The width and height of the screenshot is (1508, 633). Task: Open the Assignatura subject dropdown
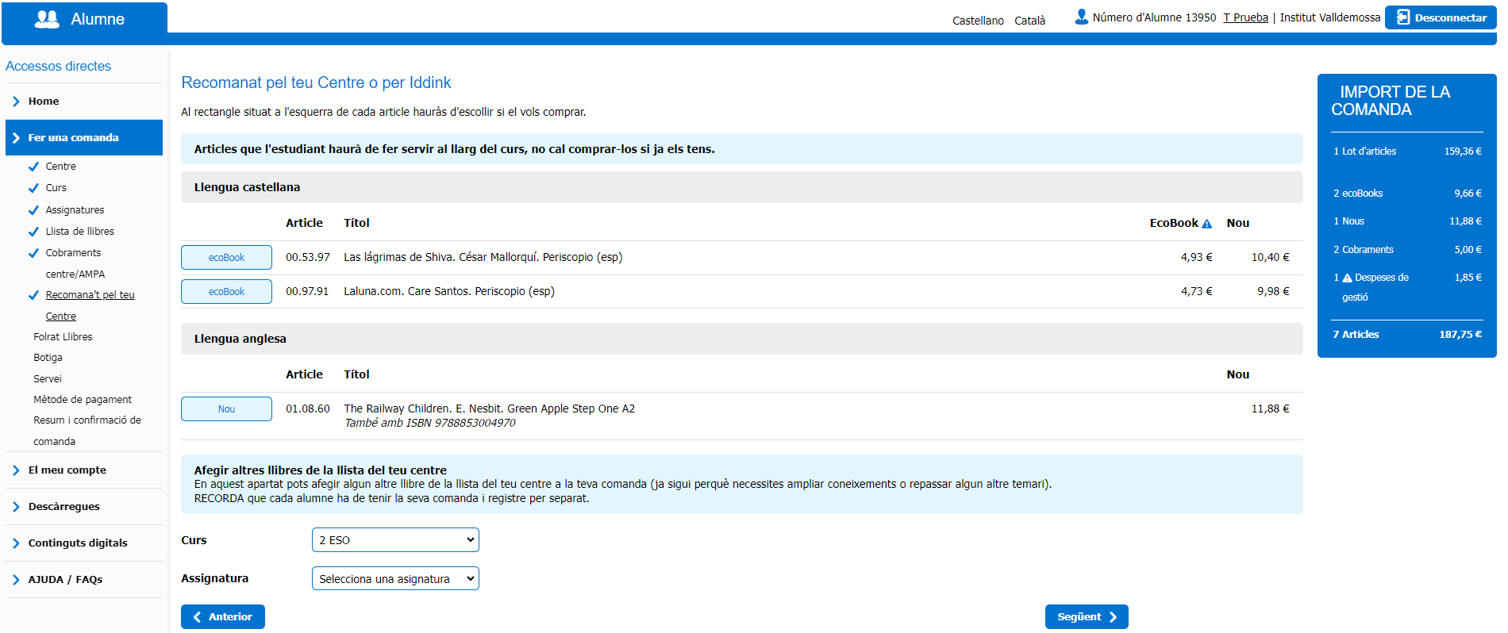(x=395, y=579)
